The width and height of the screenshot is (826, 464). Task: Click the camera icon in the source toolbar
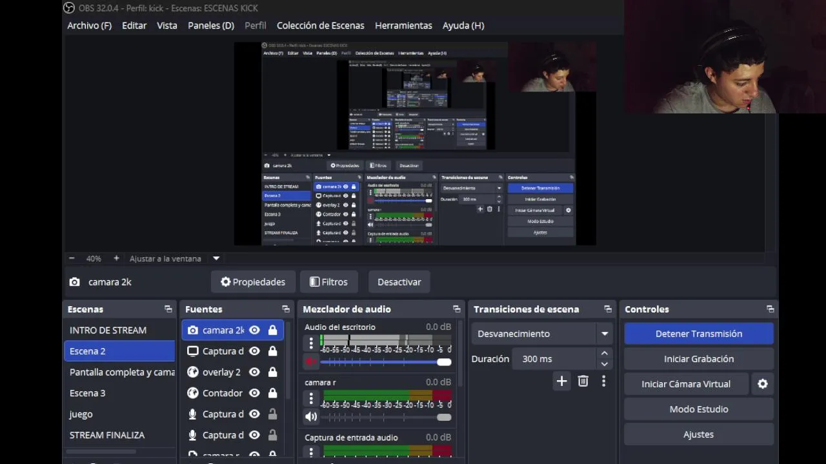coord(75,282)
